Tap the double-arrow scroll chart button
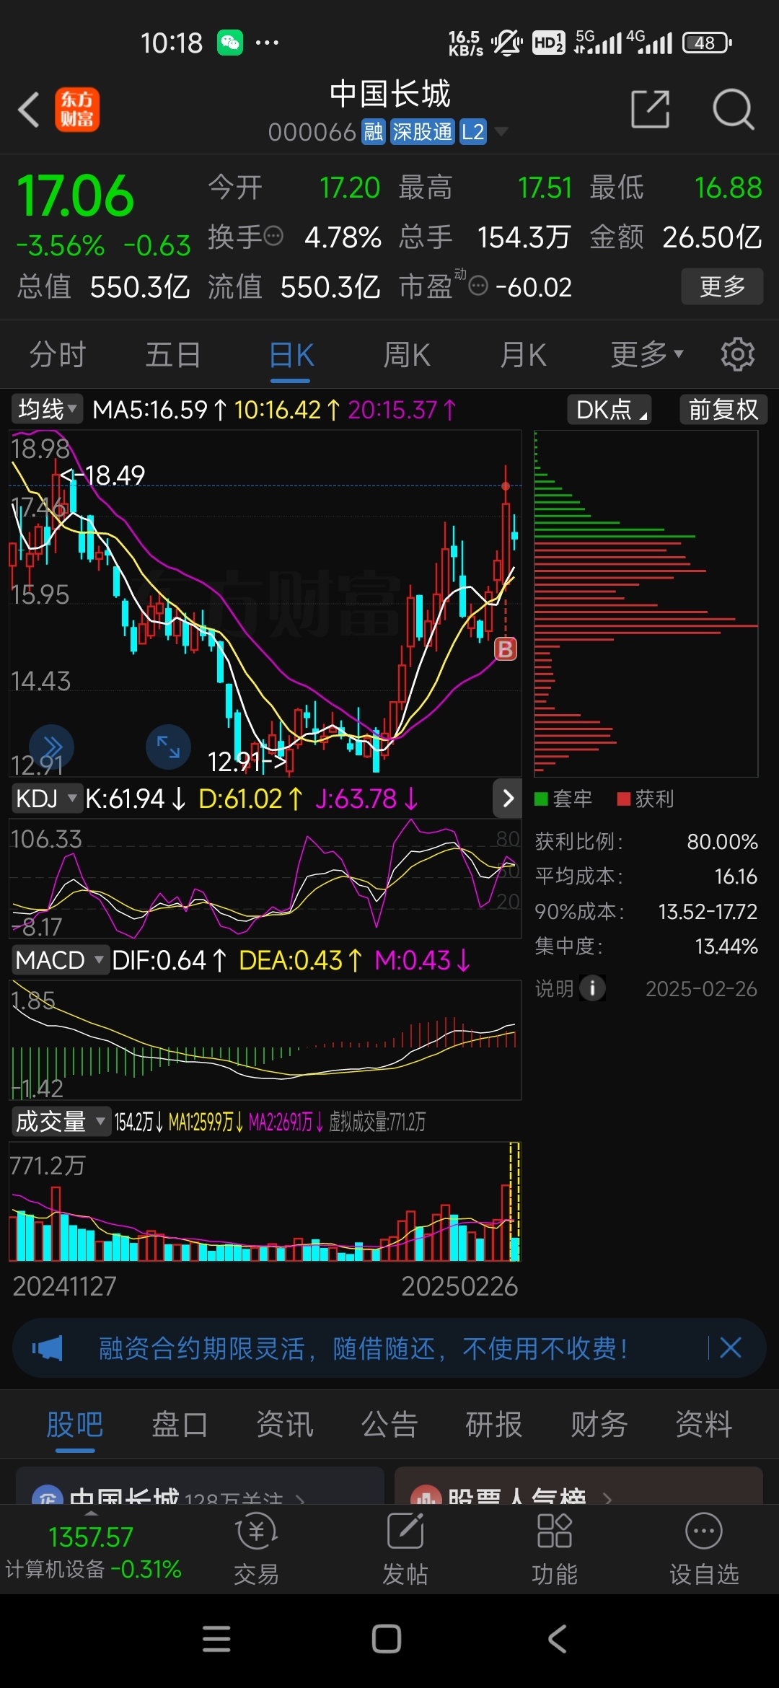Screen dimensions: 779x1688 52,747
